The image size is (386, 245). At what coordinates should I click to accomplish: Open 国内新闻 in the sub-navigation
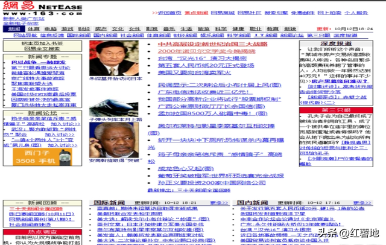pos(106,36)
